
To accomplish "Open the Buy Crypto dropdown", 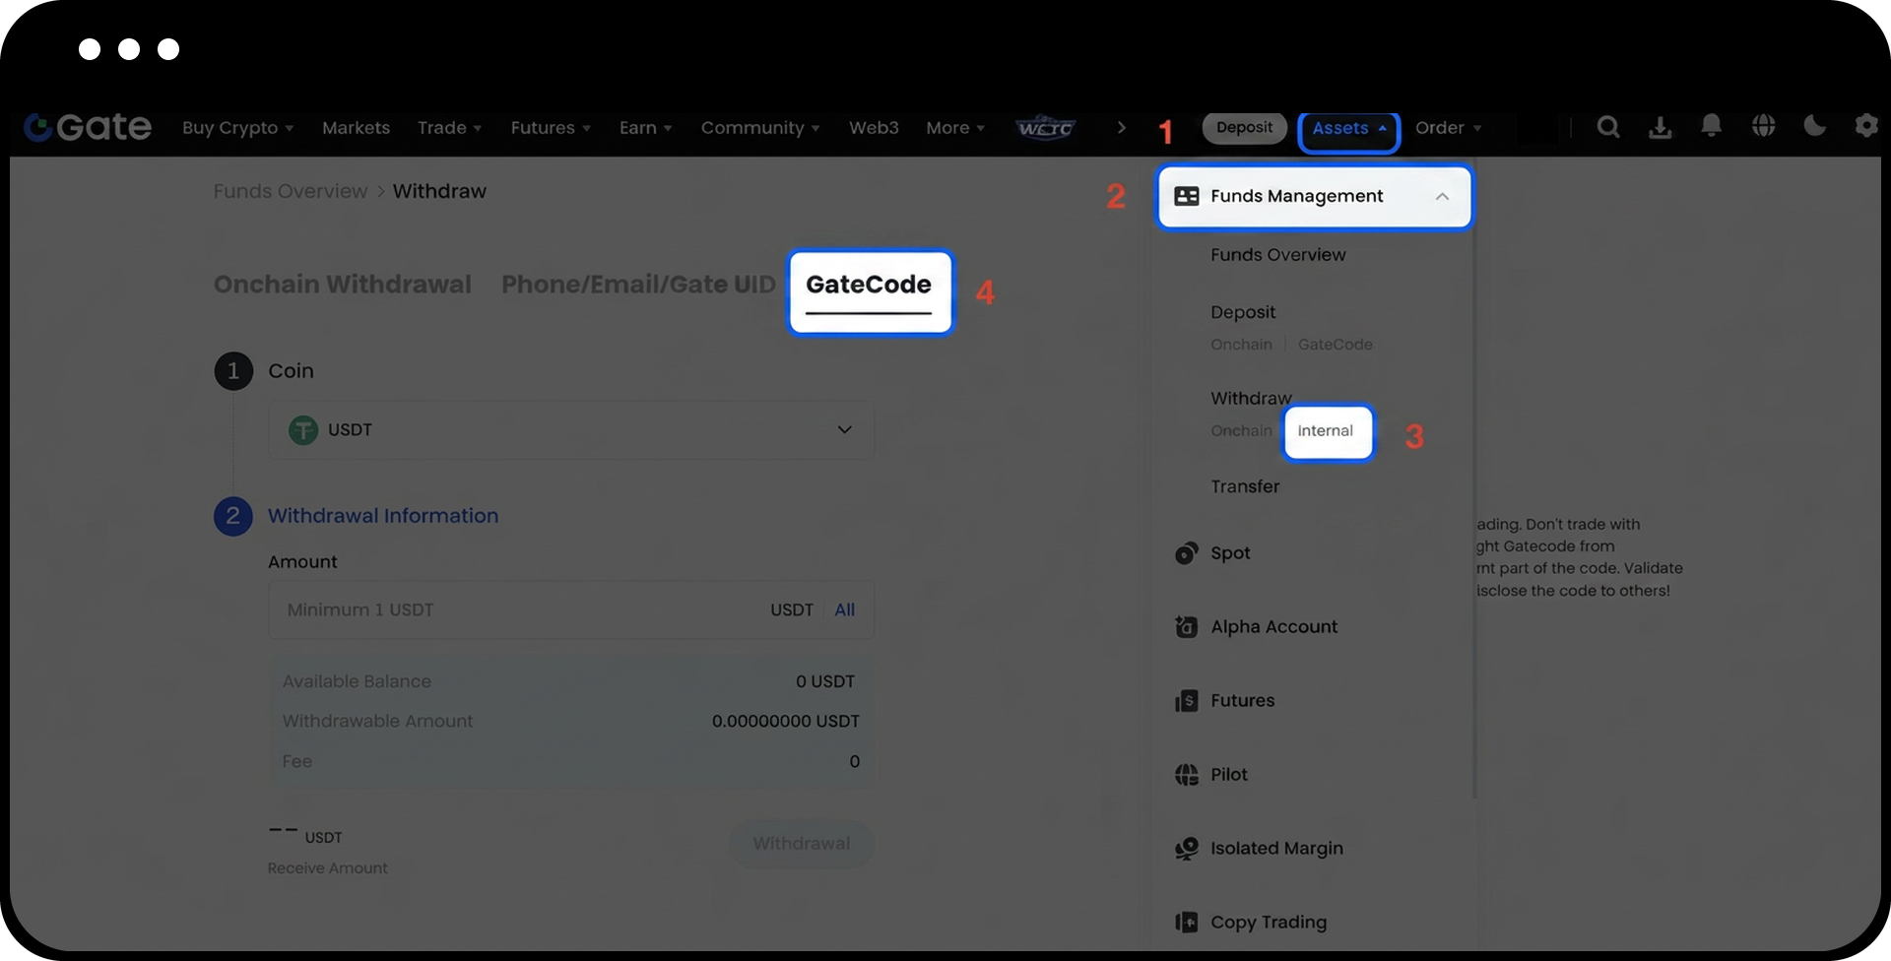I will [x=237, y=128].
